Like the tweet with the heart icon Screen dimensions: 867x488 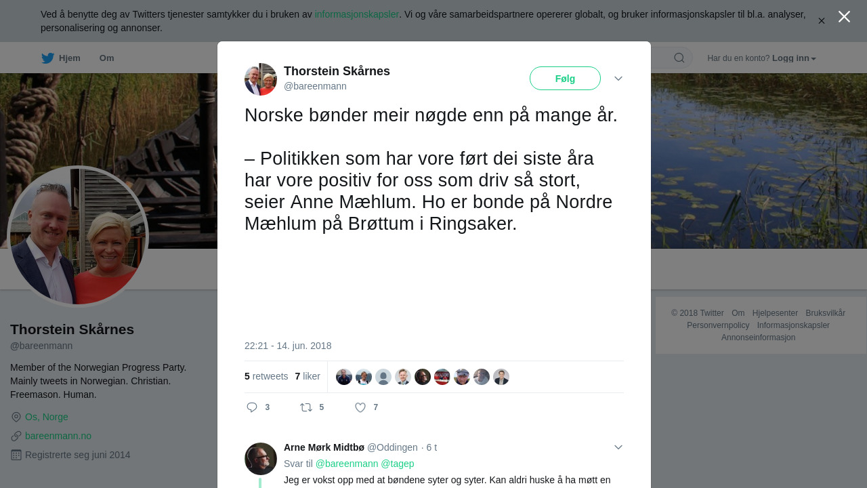pos(360,407)
